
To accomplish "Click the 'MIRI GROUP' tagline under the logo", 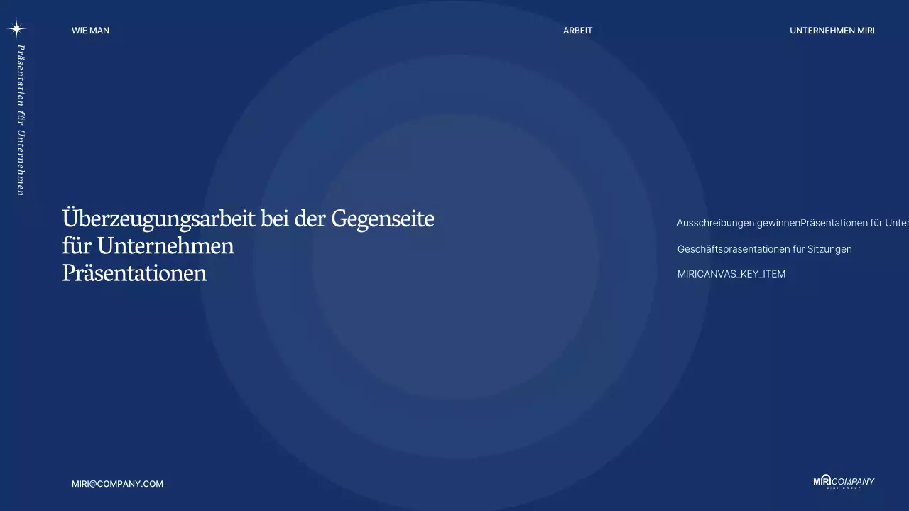I will (x=844, y=488).
